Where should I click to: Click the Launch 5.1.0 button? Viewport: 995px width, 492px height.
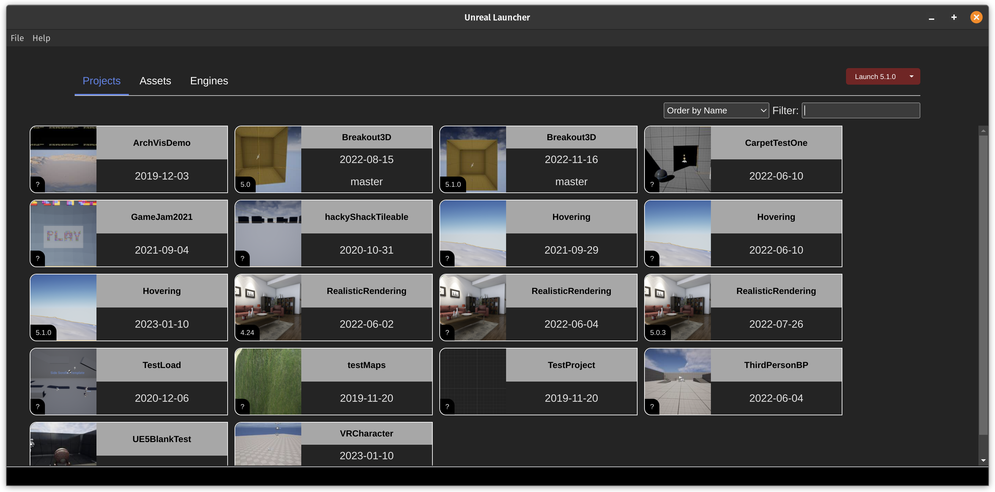click(874, 76)
